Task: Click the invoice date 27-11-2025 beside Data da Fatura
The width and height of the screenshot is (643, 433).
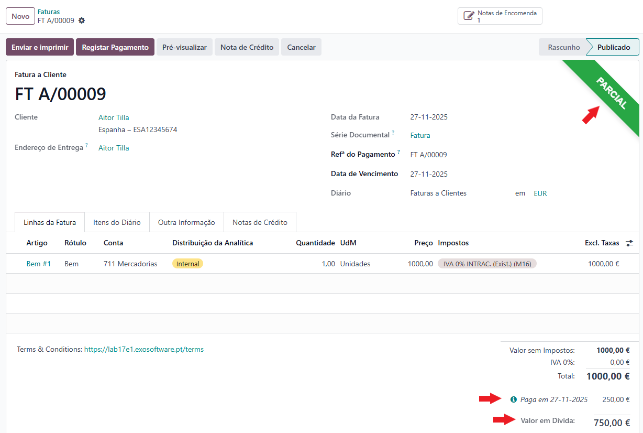Action: pyautogui.click(x=429, y=117)
